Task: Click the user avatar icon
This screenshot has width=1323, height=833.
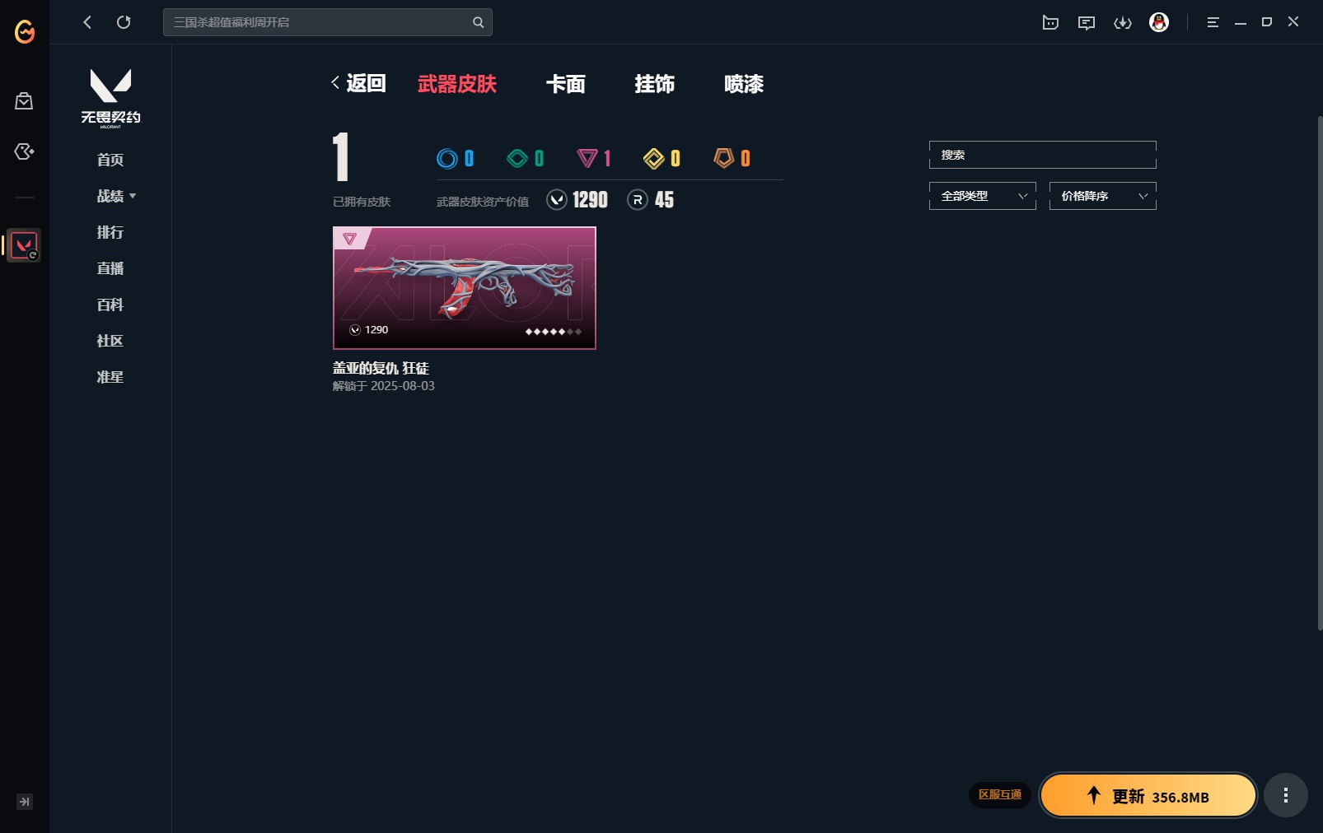Action: point(1159,22)
